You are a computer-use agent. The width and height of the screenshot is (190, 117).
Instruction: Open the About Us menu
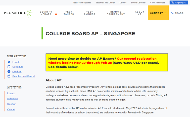pos(139,13)
